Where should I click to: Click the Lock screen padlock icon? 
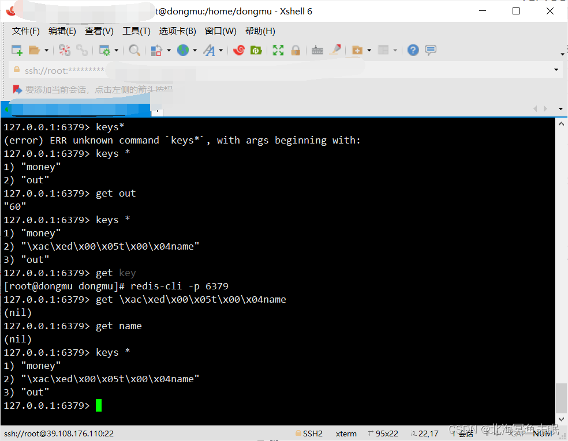click(296, 50)
